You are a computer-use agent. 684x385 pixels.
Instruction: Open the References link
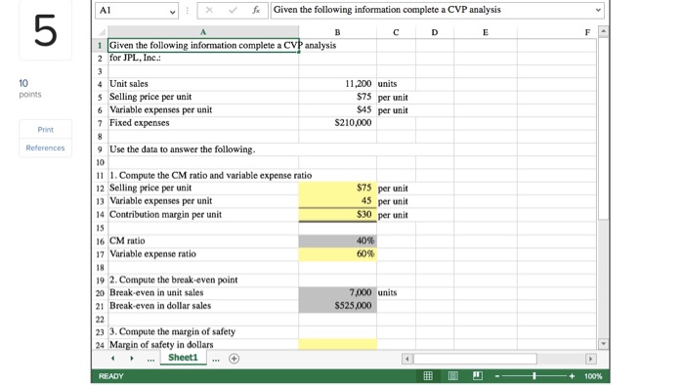(x=45, y=148)
